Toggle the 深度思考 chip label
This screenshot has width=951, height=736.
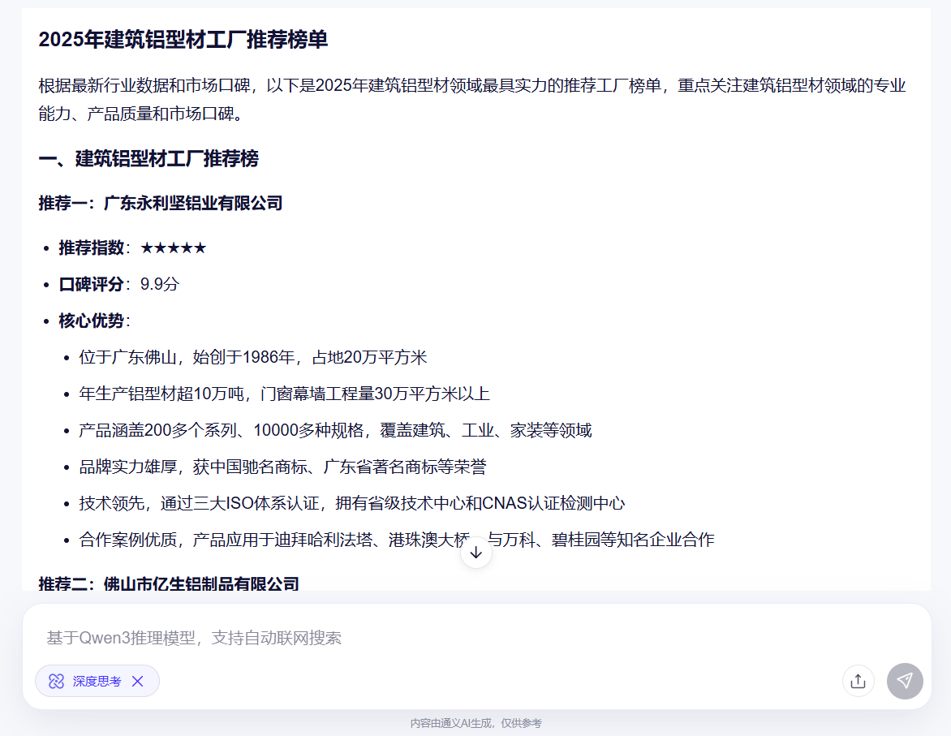pos(97,682)
